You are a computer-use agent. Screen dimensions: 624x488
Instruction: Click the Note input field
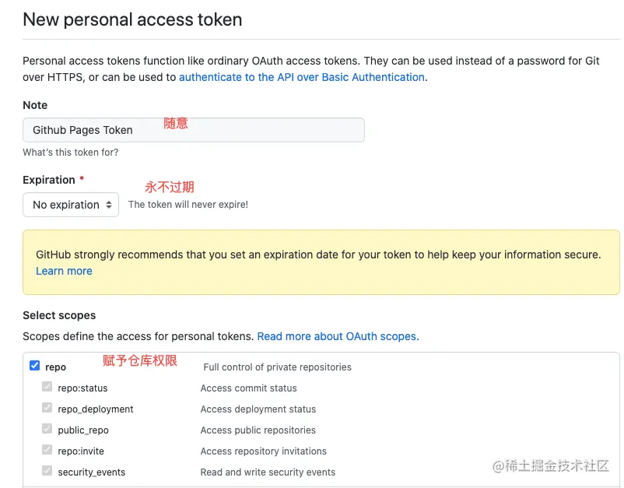click(194, 130)
